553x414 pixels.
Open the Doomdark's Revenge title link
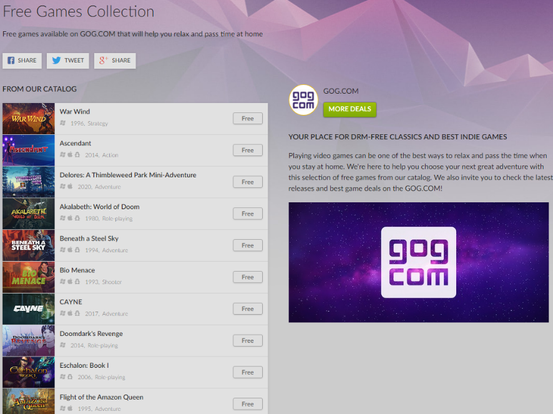(91, 334)
